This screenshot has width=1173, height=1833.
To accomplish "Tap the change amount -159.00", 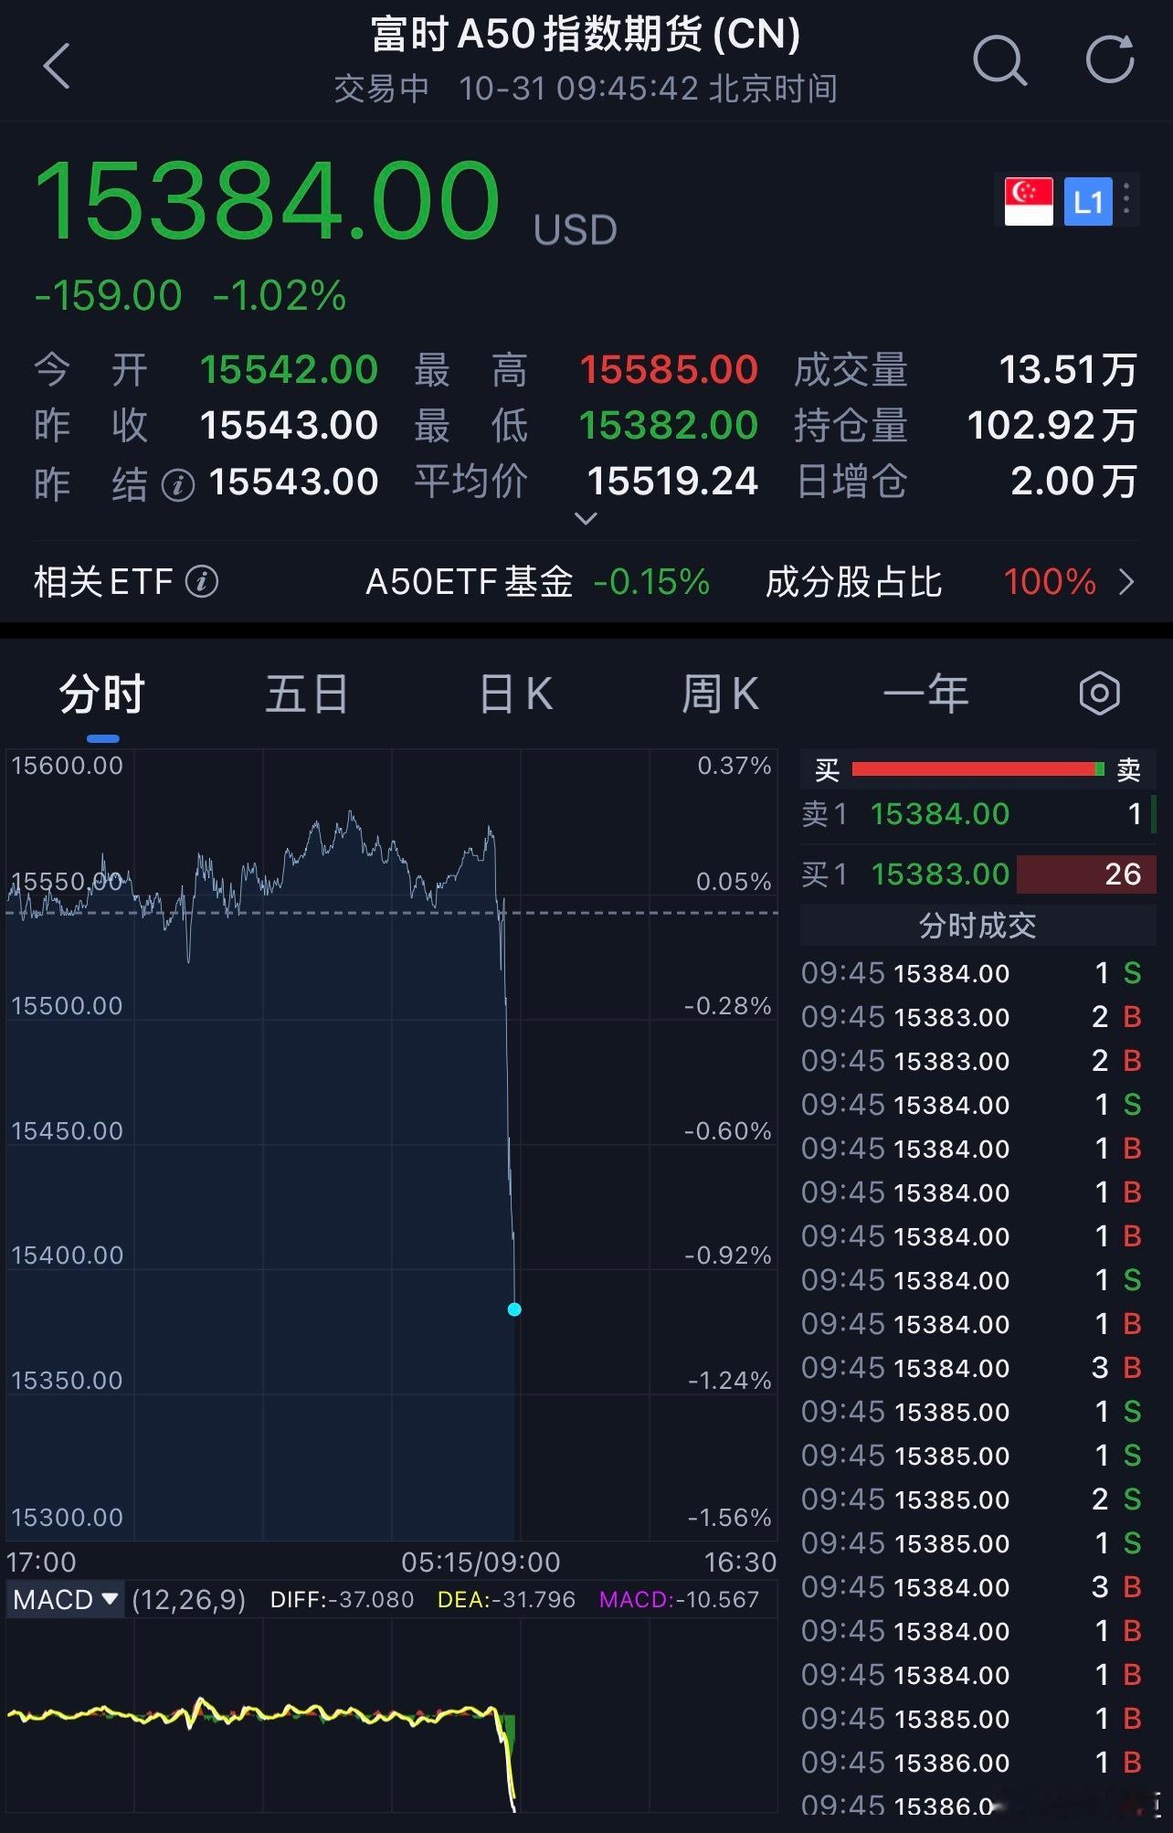I will point(108,296).
